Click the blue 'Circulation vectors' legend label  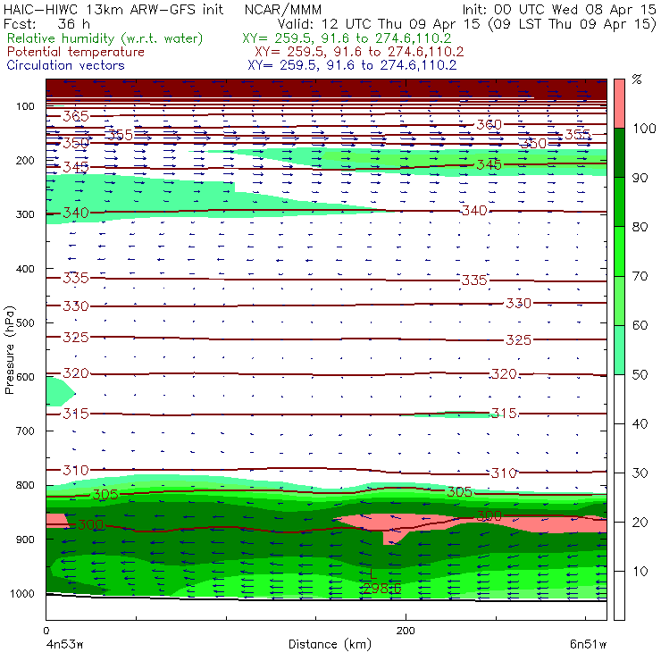(x=65, y=65)
